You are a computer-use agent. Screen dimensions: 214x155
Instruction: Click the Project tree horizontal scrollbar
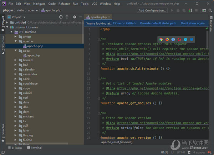[37, 143]
